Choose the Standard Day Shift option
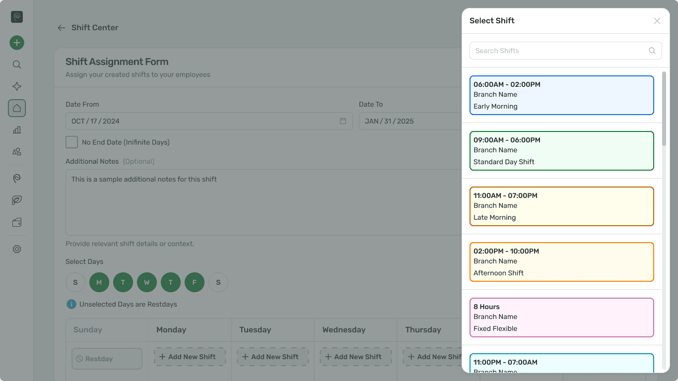This screenshot has height=381, width=678. pyautogui.click(x=561, y=151)
